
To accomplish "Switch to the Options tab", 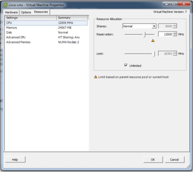I will (x=26, y=12).
